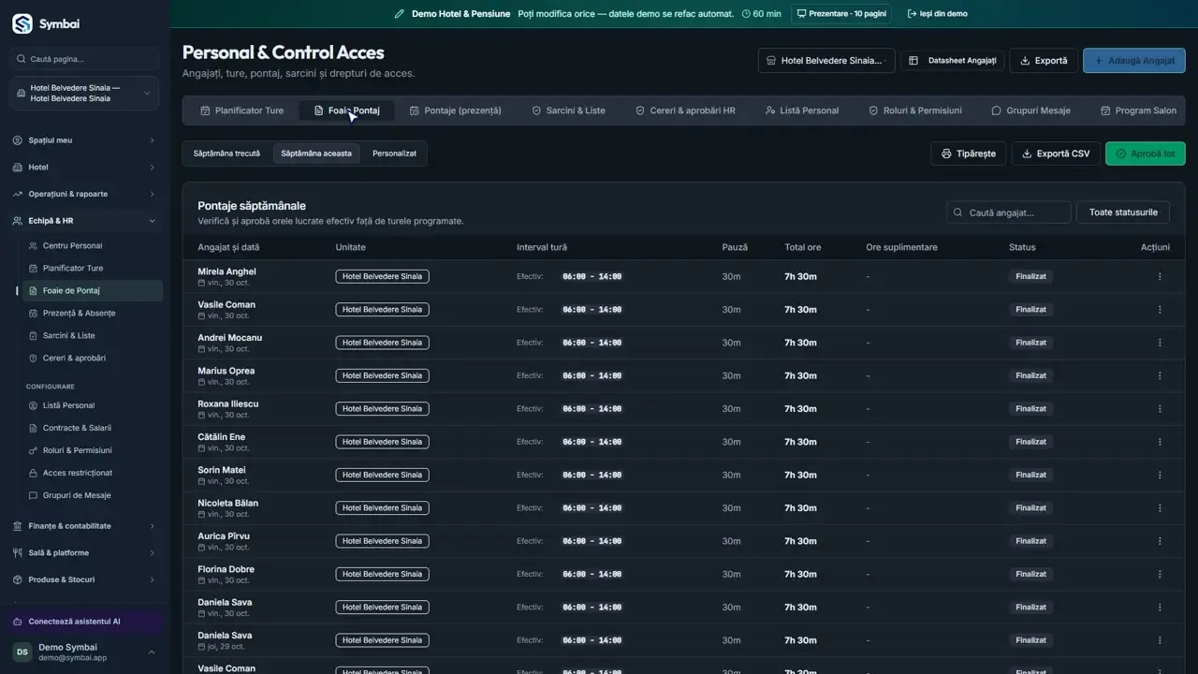The image size is (1198, 674).
Task: Open the Datasheet Angajați view
Action: pyautogui.click(x=953, y=61)
